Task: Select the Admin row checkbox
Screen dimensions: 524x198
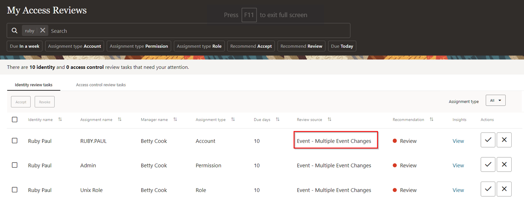Action: (15, 165)
